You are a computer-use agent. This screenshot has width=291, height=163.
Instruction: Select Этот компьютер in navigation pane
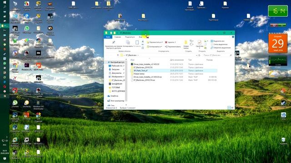116,101
